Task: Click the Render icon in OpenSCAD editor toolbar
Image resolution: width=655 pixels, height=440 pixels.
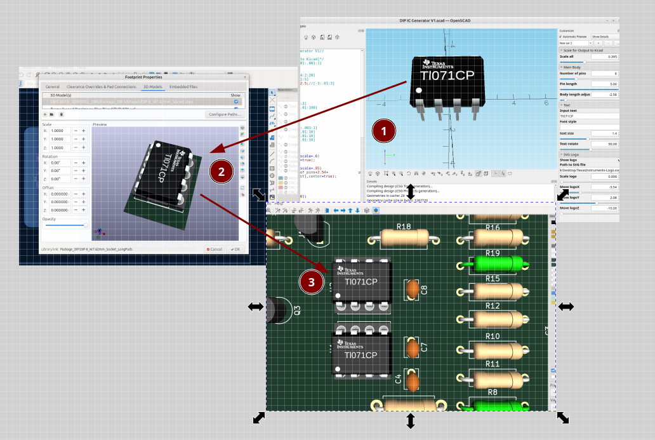Action: 314,37
